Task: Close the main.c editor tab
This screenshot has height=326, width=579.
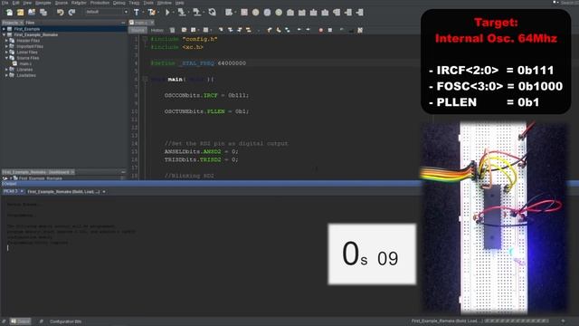Action: coord(152,23)
